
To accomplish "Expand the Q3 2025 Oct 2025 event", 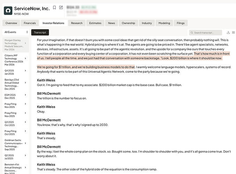I will pos(25,122).
